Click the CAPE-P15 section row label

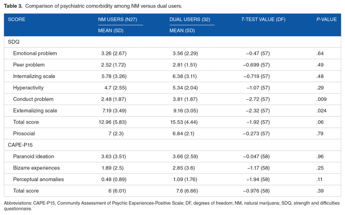click(x=18, y=145)
